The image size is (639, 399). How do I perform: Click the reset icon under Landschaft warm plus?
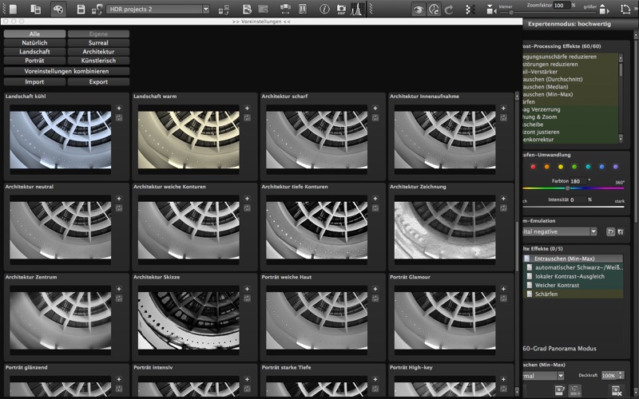pos(247,117)
